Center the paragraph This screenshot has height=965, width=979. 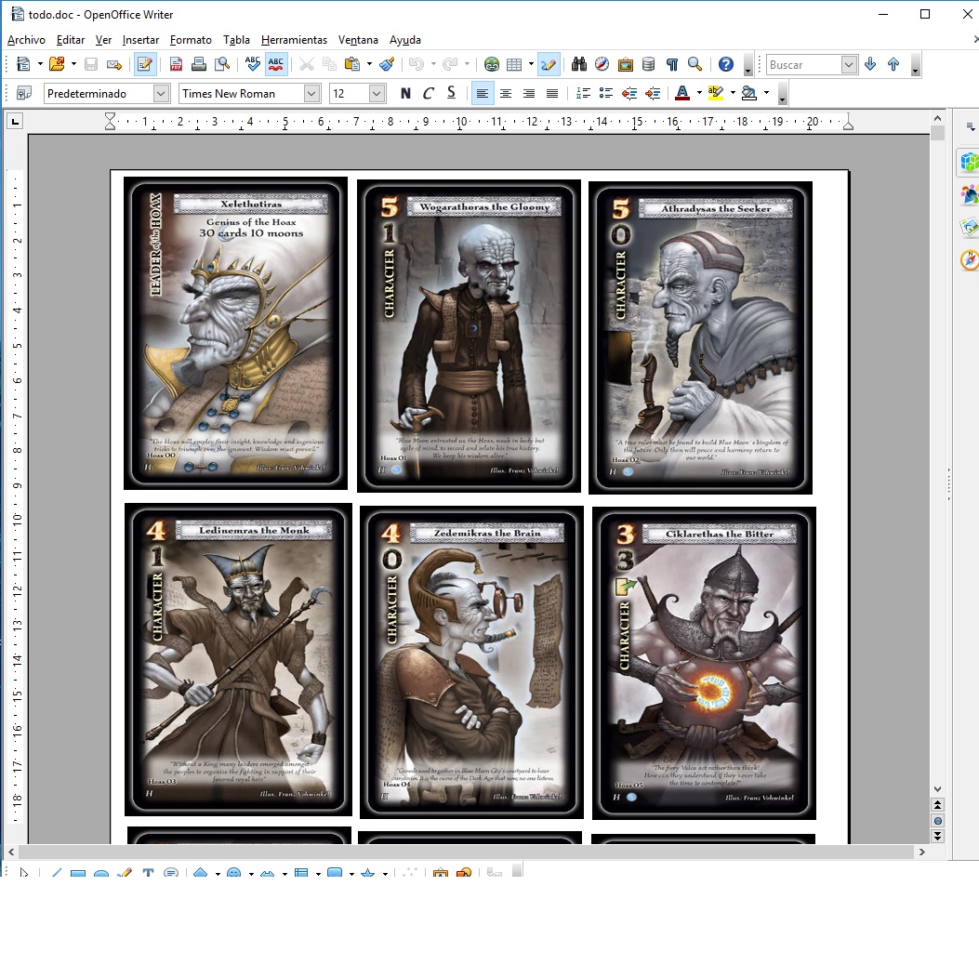coord(506,94)
